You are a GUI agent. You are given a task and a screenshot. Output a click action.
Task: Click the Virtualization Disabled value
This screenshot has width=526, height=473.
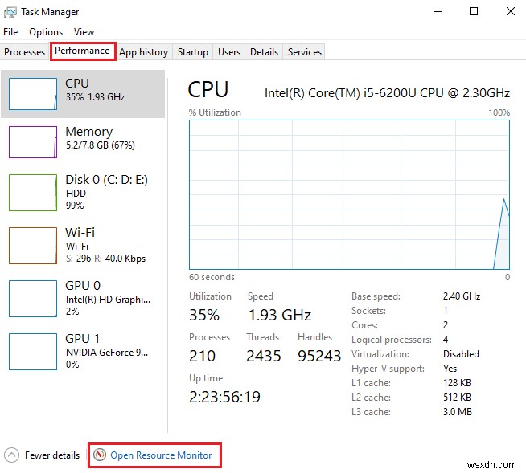461,353
